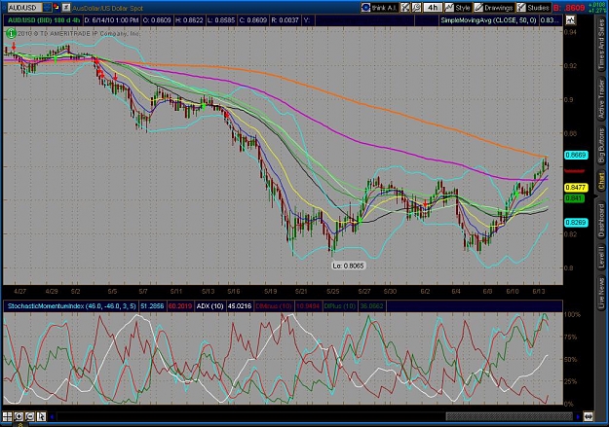This screenshot has height=427, width=609.
Task: Select the Chart side tab
Action: (x=601, y=181)
